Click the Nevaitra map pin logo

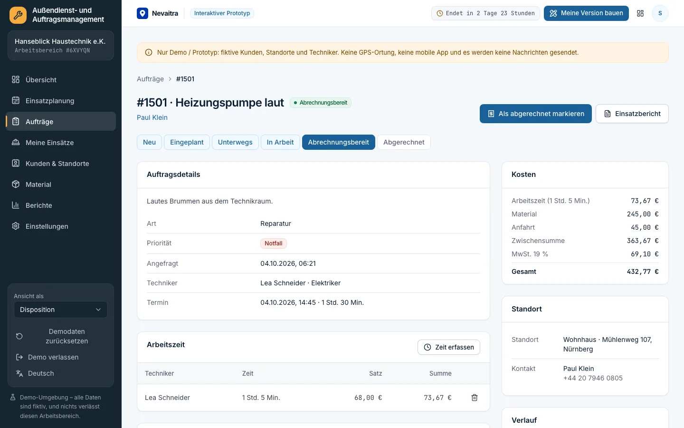(x=142, y=13)
